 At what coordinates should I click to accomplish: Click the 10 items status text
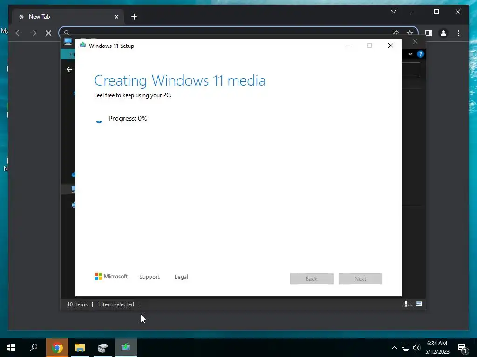(77, 304)
